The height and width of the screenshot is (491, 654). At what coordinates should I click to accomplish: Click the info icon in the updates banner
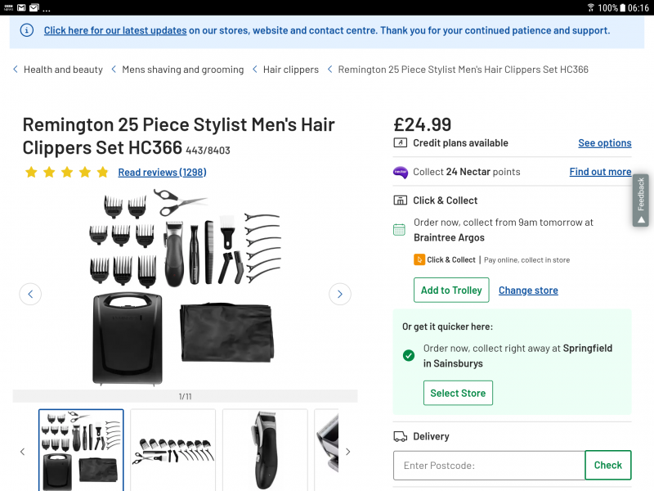click(x=27, y=30)
